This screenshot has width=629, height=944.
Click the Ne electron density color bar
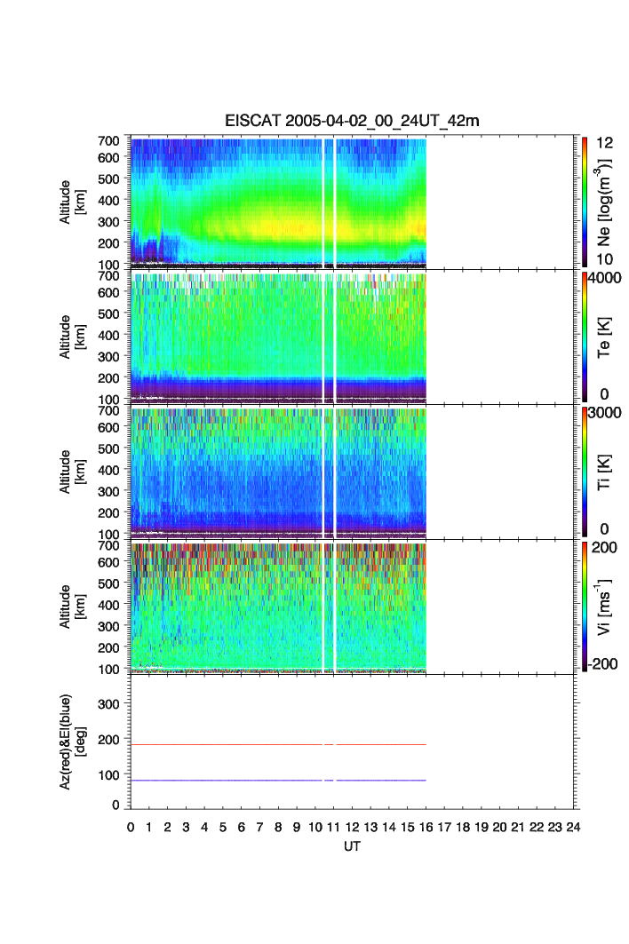(585, 201)
